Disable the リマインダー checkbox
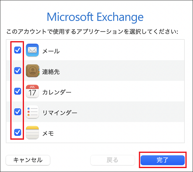 (x=17, y=112)
